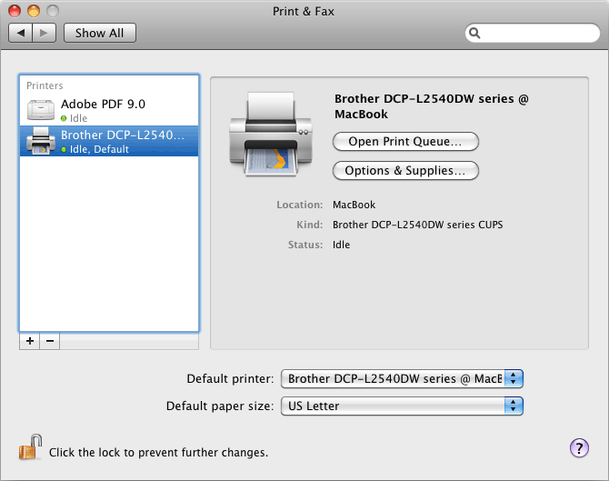Click the search magnifier icon
This screenshot has width=609, height=481.
pyautogui.click(x=474, y=33)
